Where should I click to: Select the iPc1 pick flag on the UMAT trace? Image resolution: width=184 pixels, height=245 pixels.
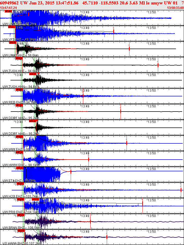coord(13,43)
